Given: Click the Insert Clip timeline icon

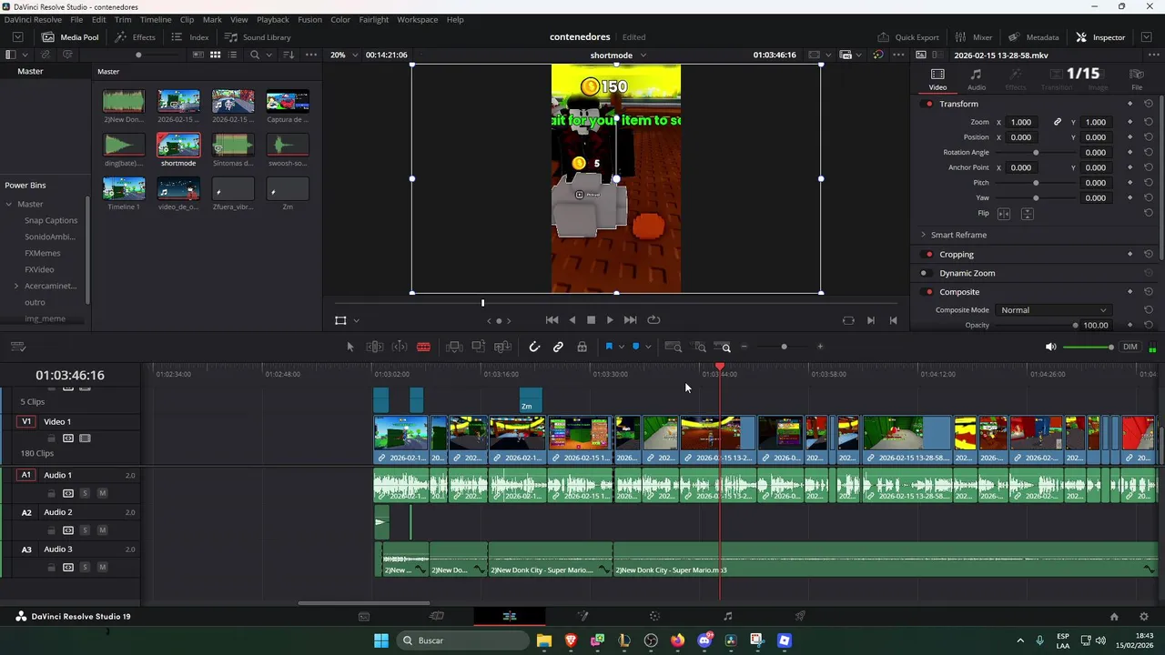Looking at the screenshot, I should pos(454,347).
